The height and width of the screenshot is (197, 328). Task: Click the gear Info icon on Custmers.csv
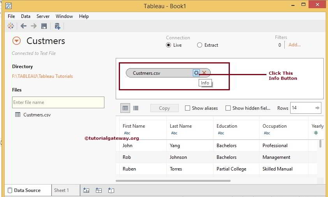coord(196,73)
